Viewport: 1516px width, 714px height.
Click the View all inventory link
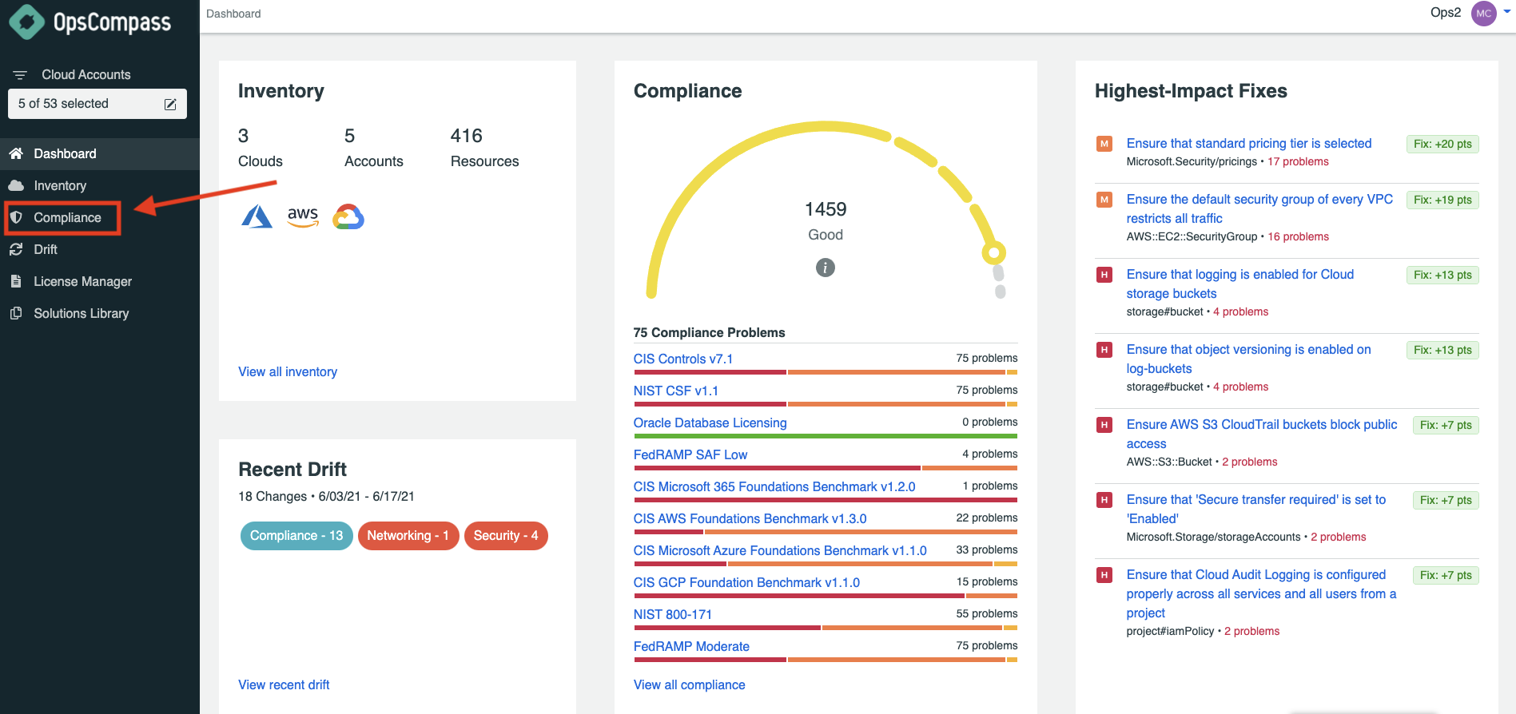pos(288,372)
